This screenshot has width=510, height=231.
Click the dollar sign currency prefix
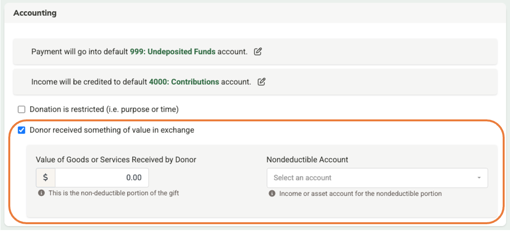(x=45, y=178)
